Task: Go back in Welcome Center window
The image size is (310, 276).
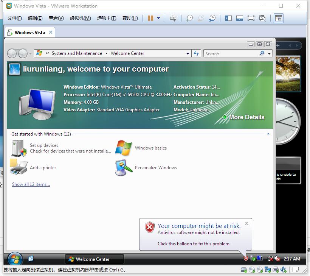Action: 12,53
